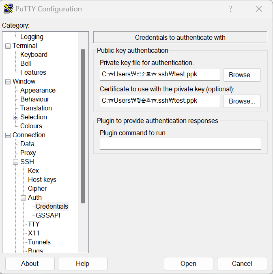Click the category tree vertical scrollbar
The height and width of the screenshot is (274, 273).
83,126
